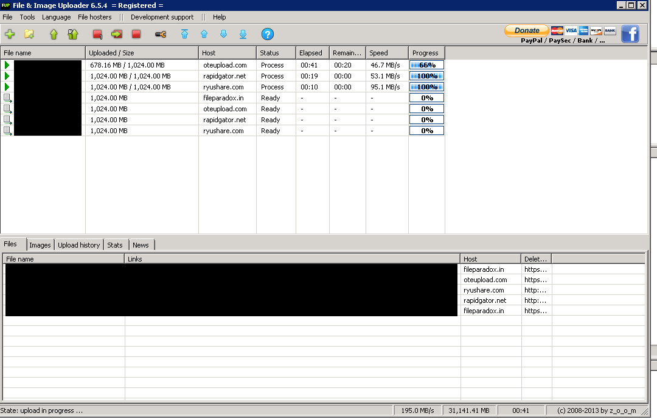Move selected item to top of queue

[185, 35]
